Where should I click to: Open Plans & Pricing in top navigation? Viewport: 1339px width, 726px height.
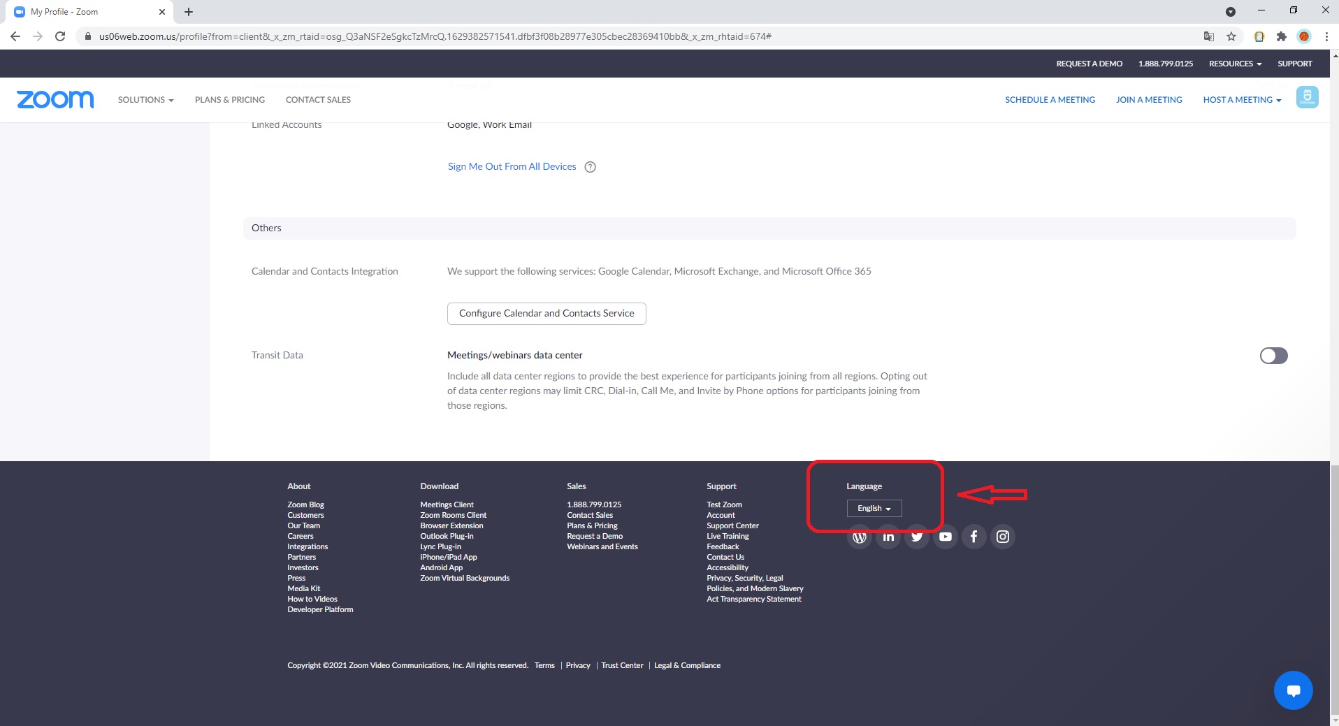pyautogui.click(x=230, y=100)
